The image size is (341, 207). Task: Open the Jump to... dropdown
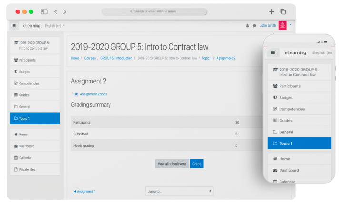pos(179,191)
